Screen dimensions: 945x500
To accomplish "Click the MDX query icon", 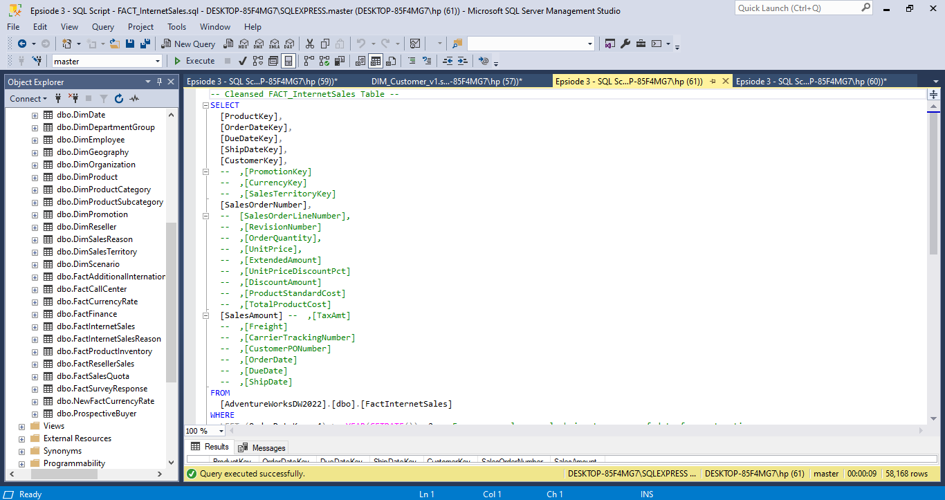I will pos(244,44).
